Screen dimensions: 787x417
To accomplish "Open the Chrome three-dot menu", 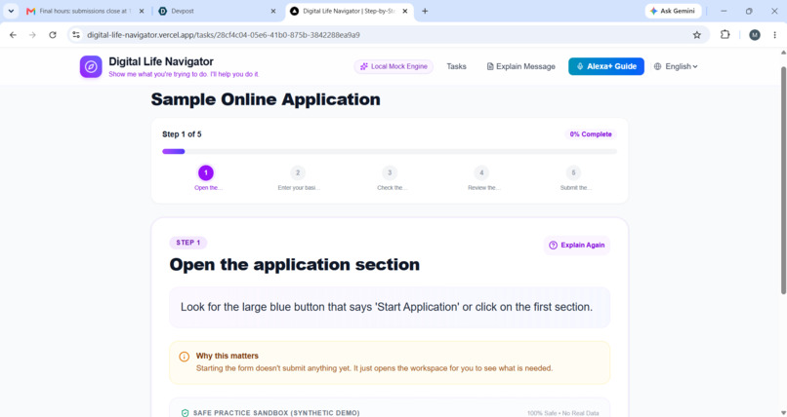I will pos(774,34).
